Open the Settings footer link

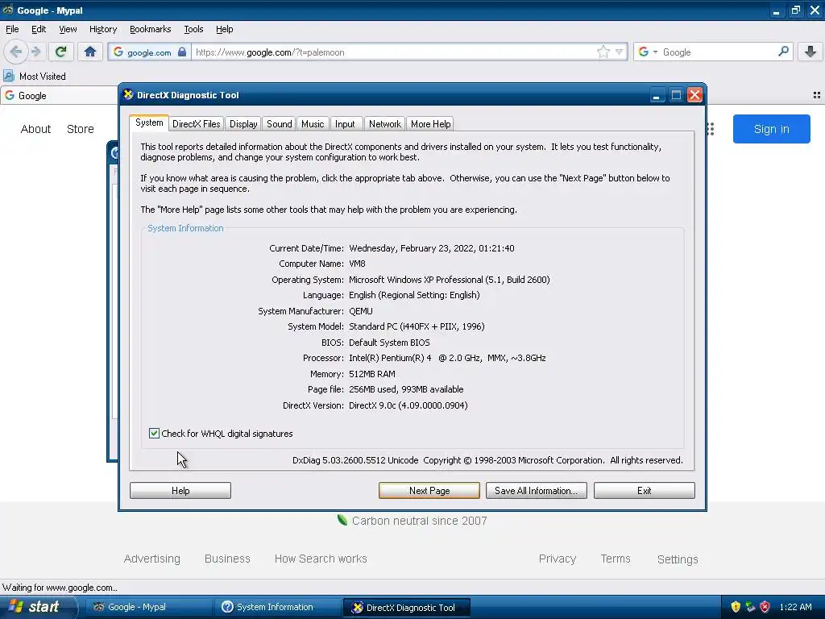point(678,559)
